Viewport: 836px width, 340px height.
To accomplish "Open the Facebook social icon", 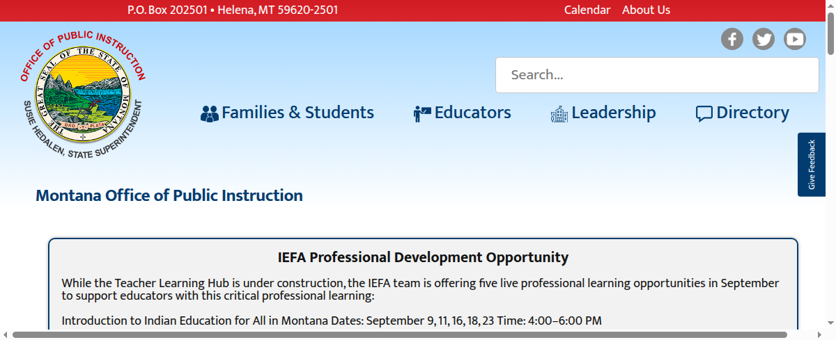I will [731, 39].
